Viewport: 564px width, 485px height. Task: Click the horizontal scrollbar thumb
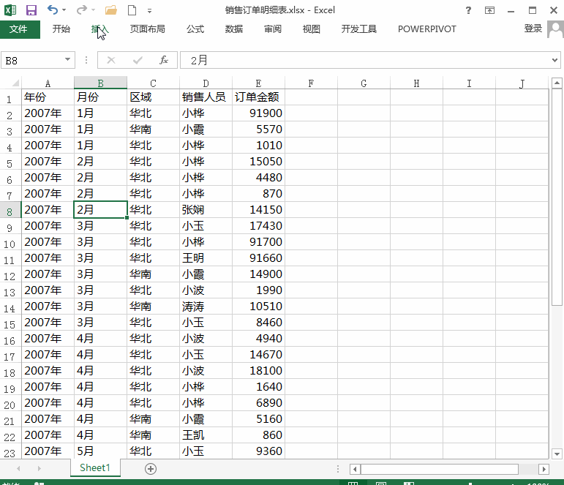pos(440,469)
